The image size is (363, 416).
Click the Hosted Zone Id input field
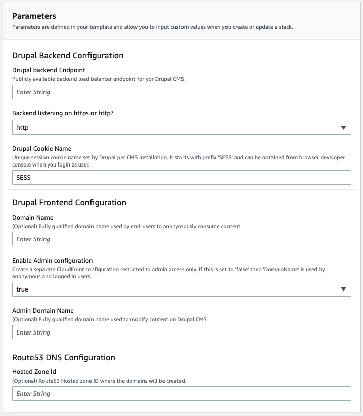pyautogui.click(x=181, y=394)
